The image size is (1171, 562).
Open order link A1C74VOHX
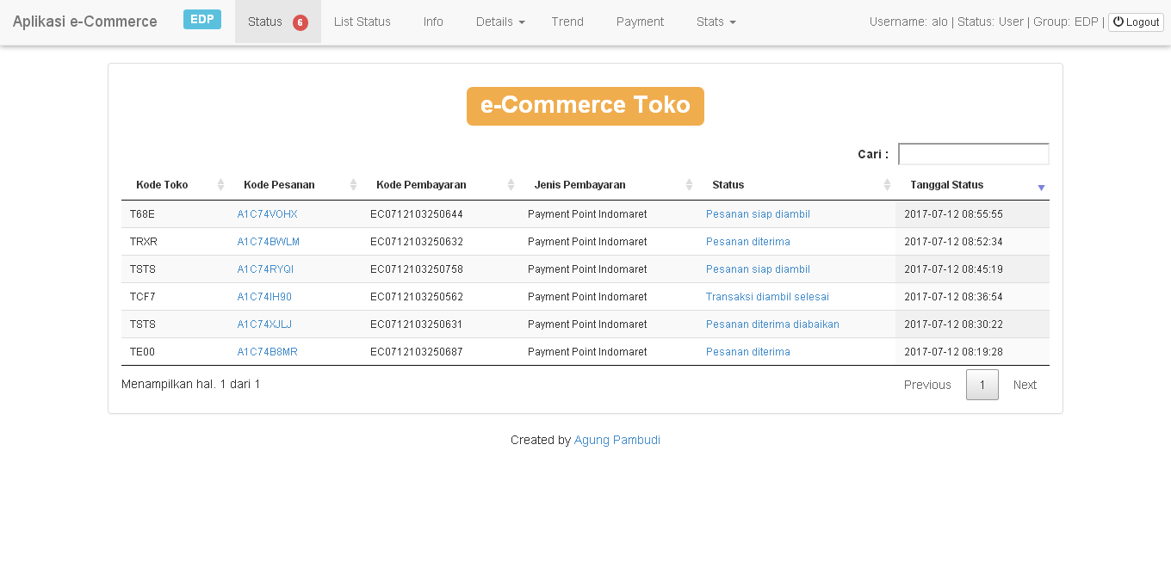click(x=267, y=214)
